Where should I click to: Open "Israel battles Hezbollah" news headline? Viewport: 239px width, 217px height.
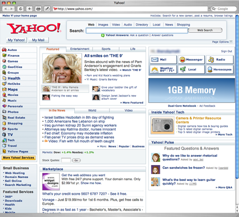[79, 117]
